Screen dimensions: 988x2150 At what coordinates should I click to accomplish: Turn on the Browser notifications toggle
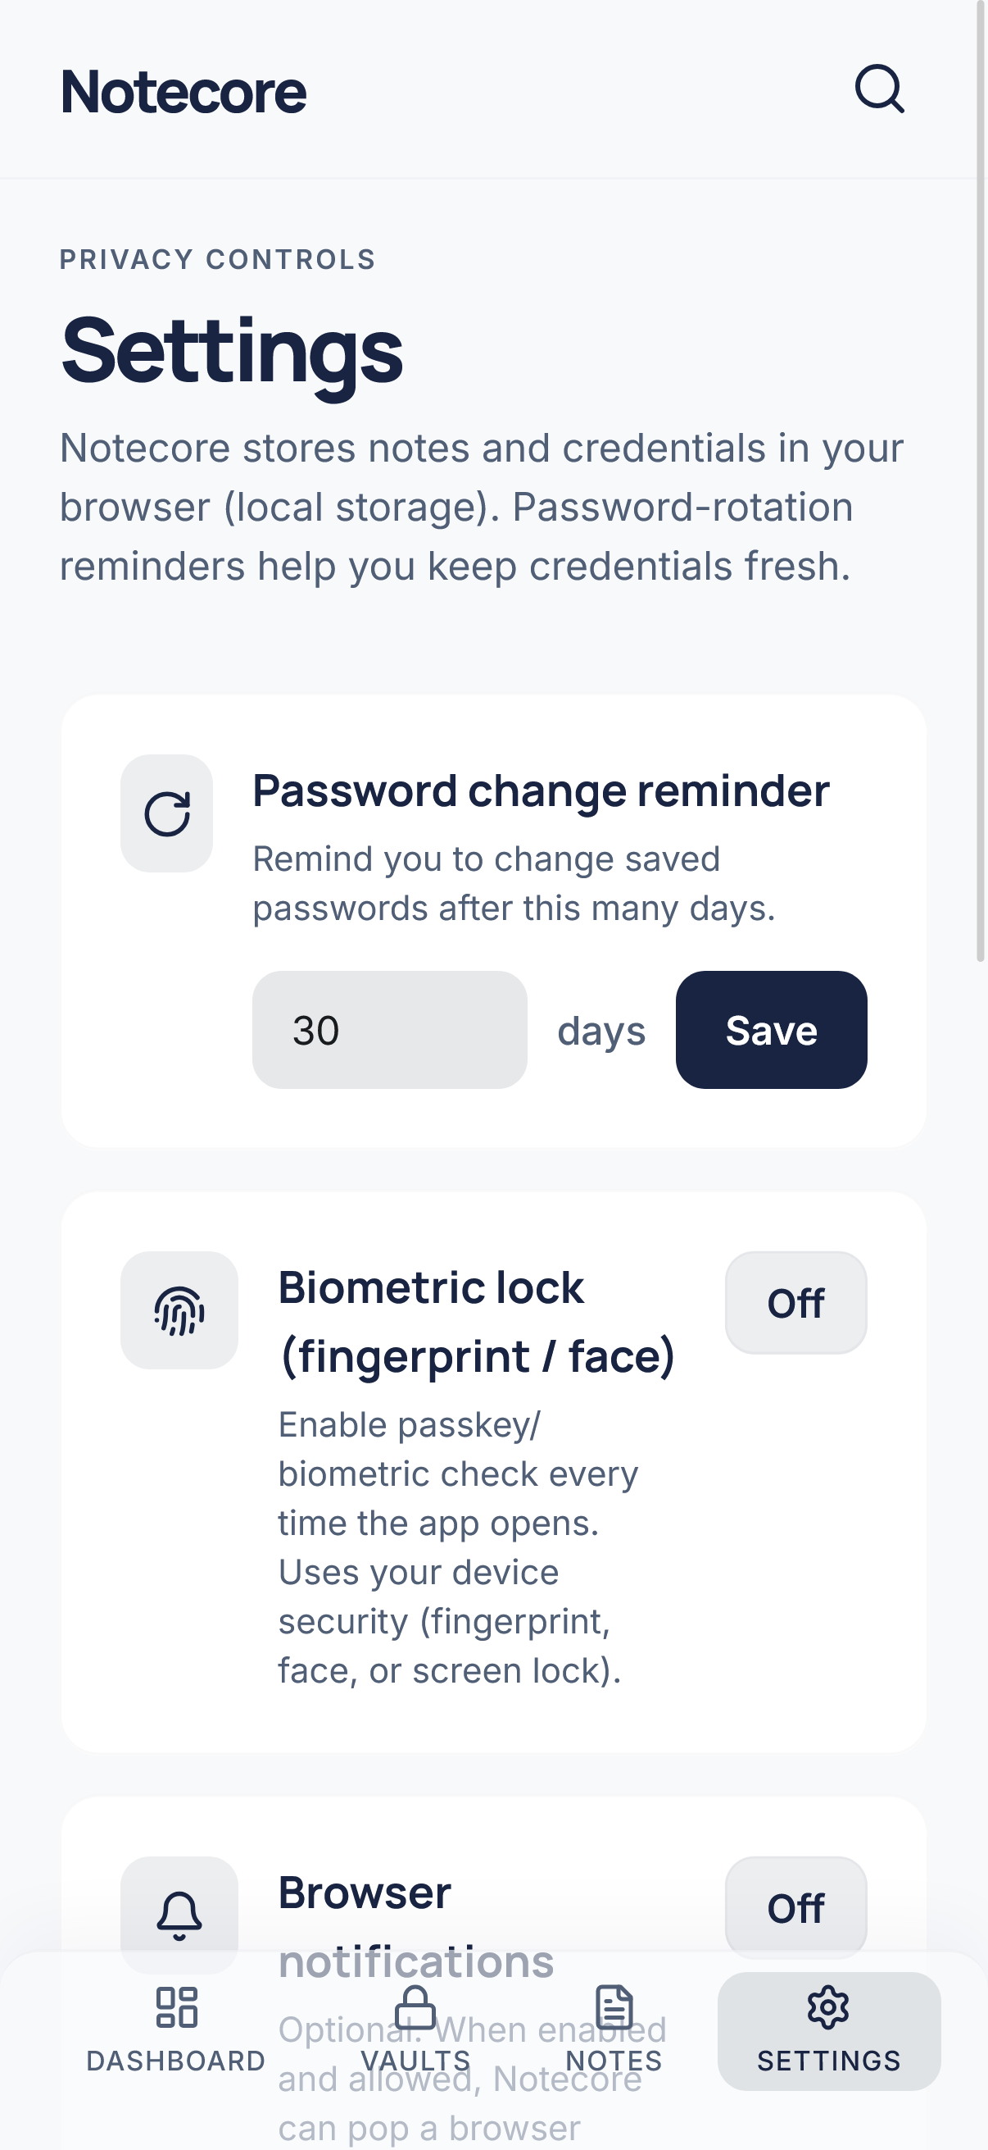click(795, 1908)
